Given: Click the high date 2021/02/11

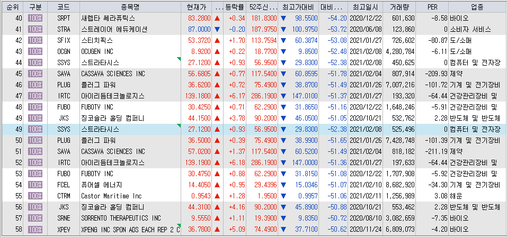Looking at the screenshot, I should [x=366, y=196].
